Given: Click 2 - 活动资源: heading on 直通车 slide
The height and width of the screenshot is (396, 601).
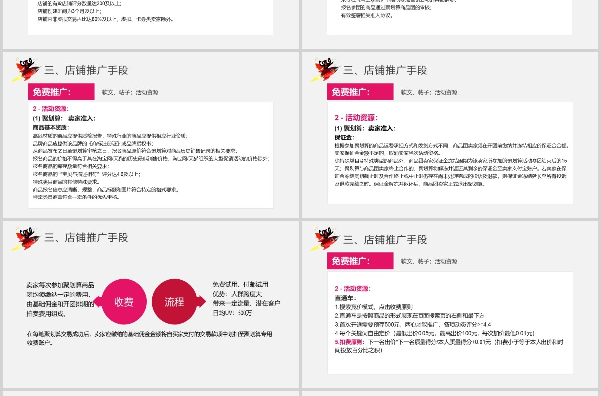Looking at the screenshot, I should pyautogui.click(x=353, y=289).
